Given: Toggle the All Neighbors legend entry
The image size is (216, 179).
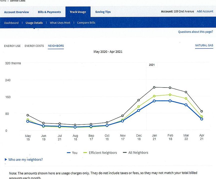Looking at the screenshot, I should click(136, 153).
